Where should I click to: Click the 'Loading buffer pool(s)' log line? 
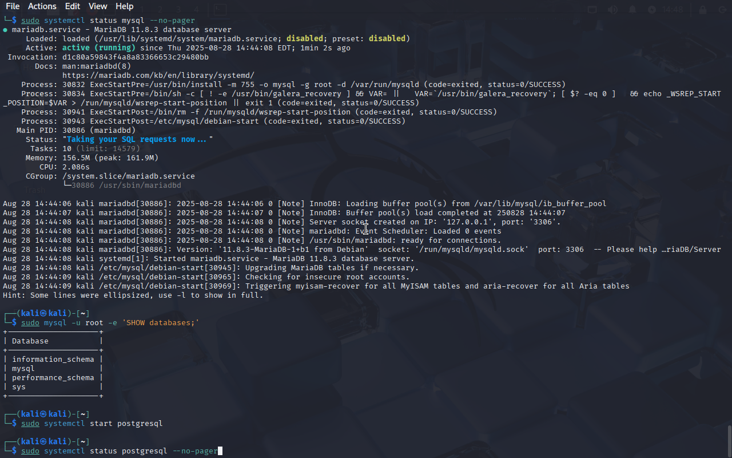coord(305,204)
